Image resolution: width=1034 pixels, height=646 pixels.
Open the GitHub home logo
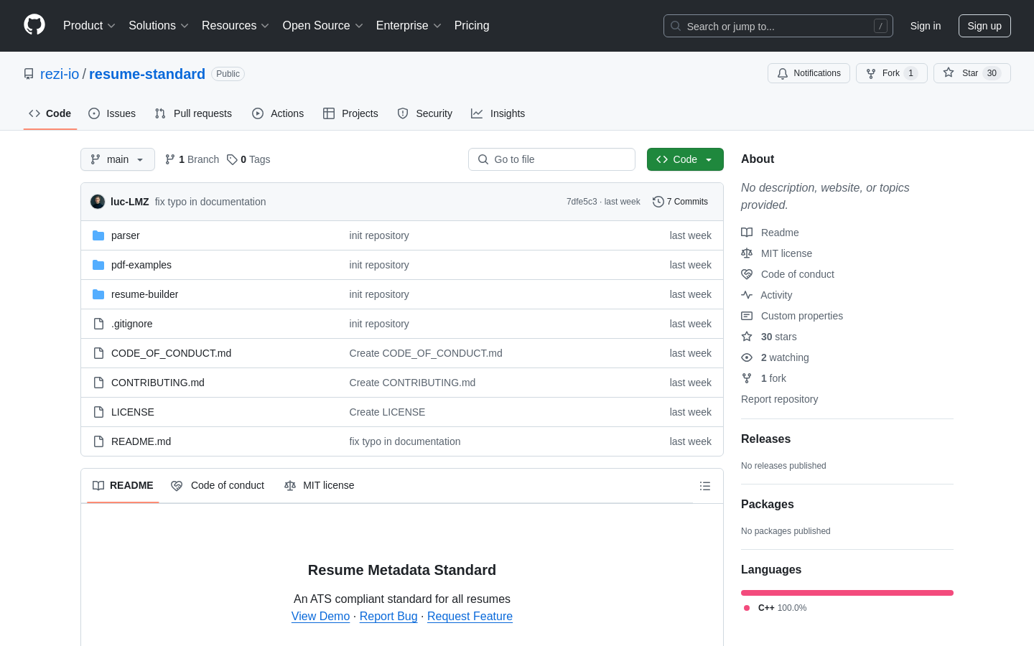[x=34, y=25]
